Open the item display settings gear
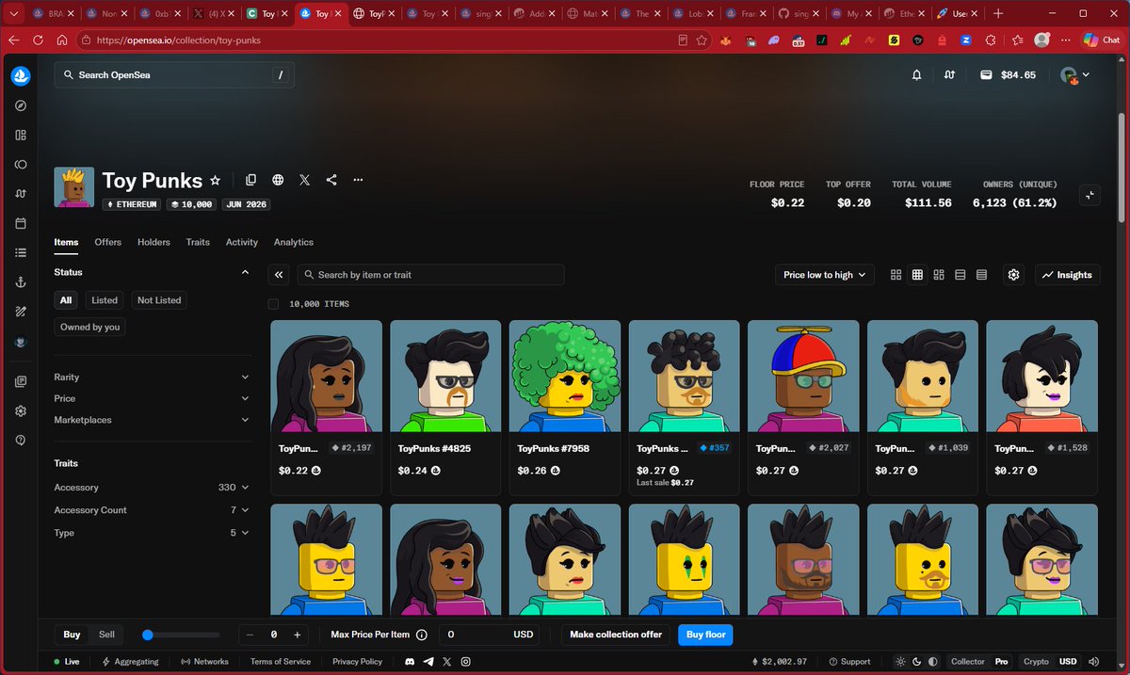Viewport: 1130px width, 675px height. (1013, 275)
